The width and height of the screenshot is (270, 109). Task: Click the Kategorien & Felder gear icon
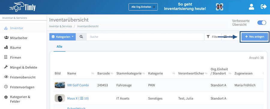6,97
